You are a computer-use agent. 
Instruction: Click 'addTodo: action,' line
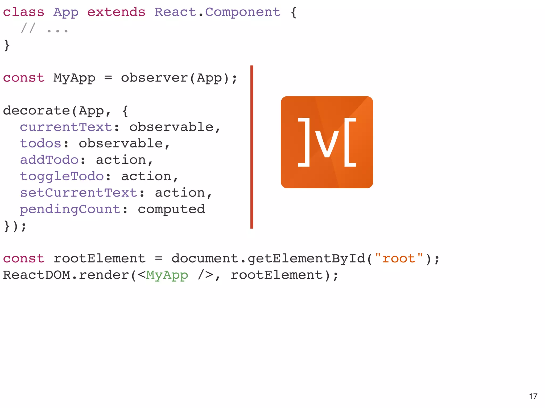(x=87, y=160)
